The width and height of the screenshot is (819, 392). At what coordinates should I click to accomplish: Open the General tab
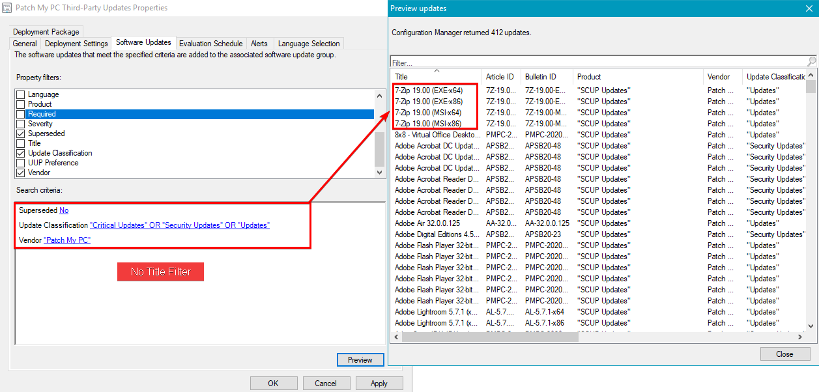point(25,44)
